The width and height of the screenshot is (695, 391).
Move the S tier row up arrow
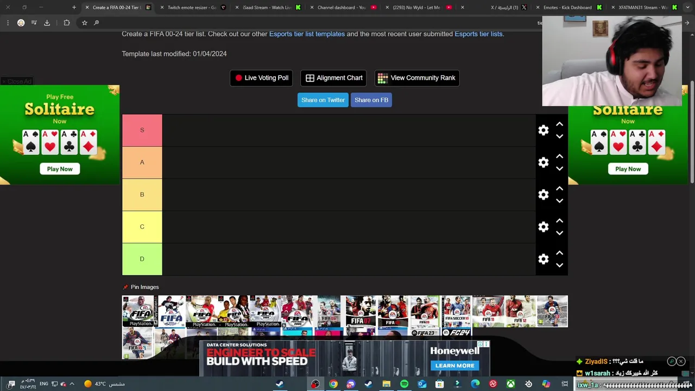pyautogui.click(x=559, y=124)
